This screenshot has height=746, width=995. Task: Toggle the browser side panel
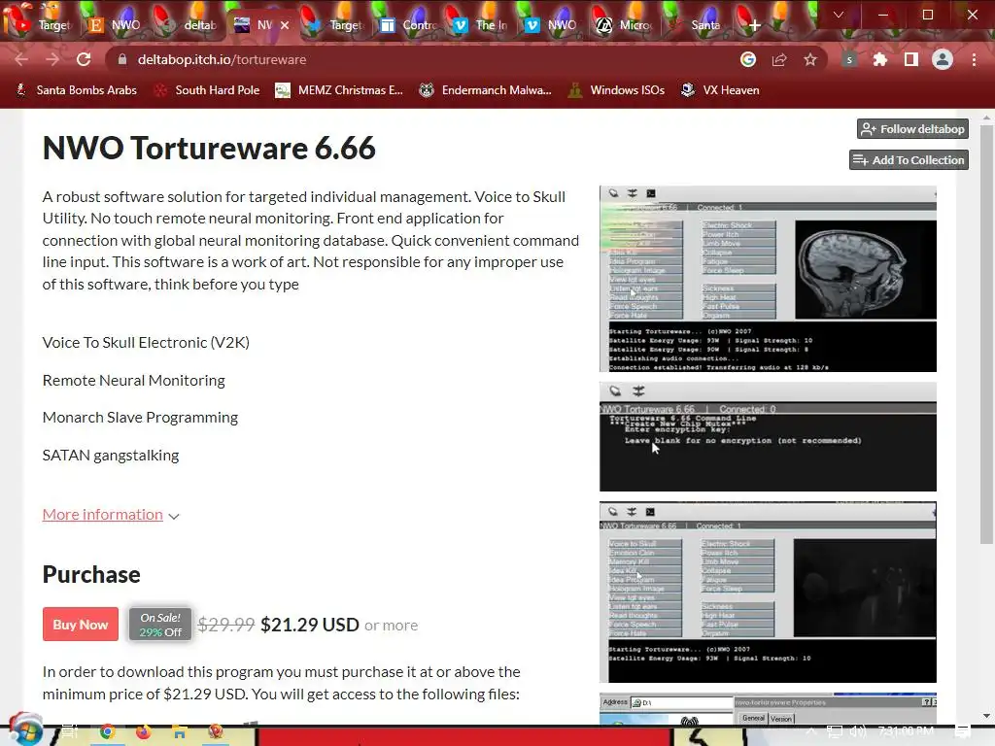[911, 59]
